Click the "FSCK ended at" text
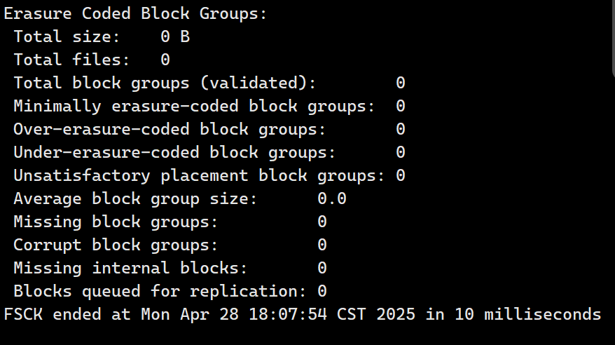 tap(67, 314)
